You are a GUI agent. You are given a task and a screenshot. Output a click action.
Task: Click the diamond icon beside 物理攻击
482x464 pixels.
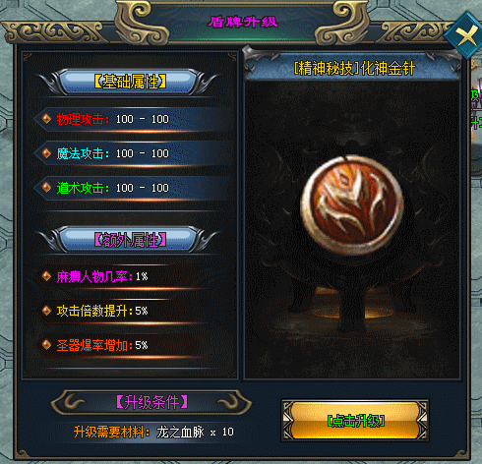point(46,119)
